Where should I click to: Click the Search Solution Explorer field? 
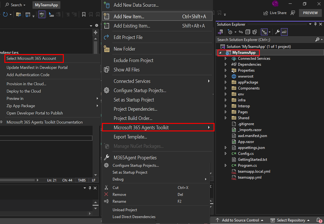pyautogui.click(x=266, y=40)
